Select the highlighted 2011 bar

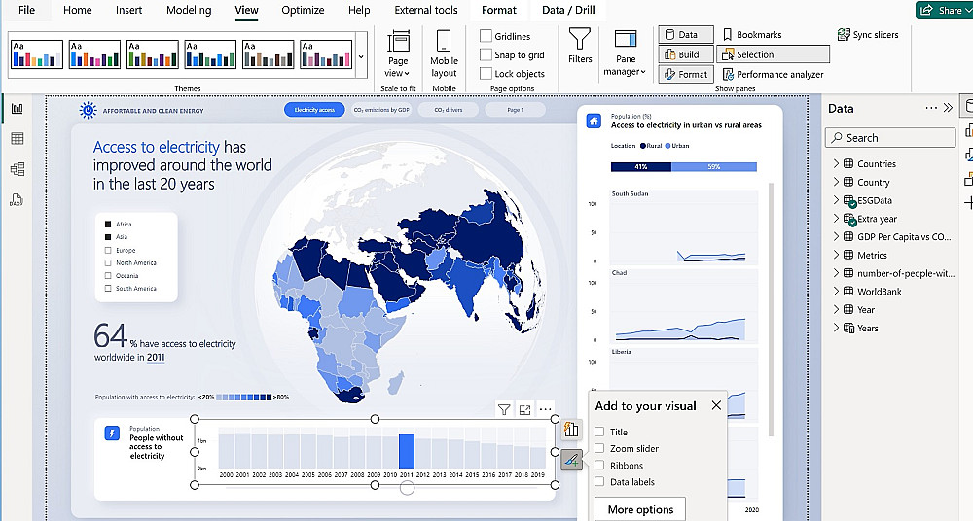click(407, 451)
